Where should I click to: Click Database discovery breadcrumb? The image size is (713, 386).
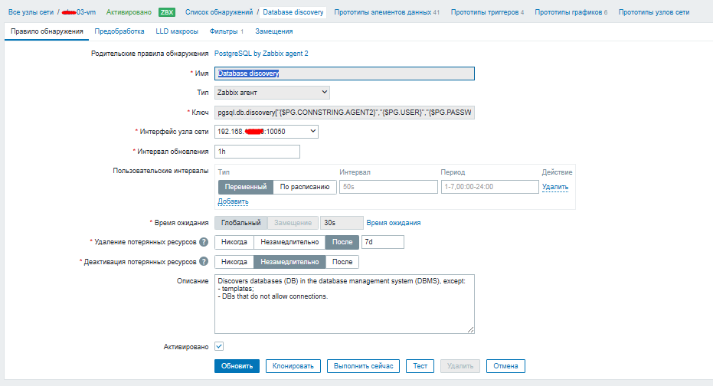293,12
